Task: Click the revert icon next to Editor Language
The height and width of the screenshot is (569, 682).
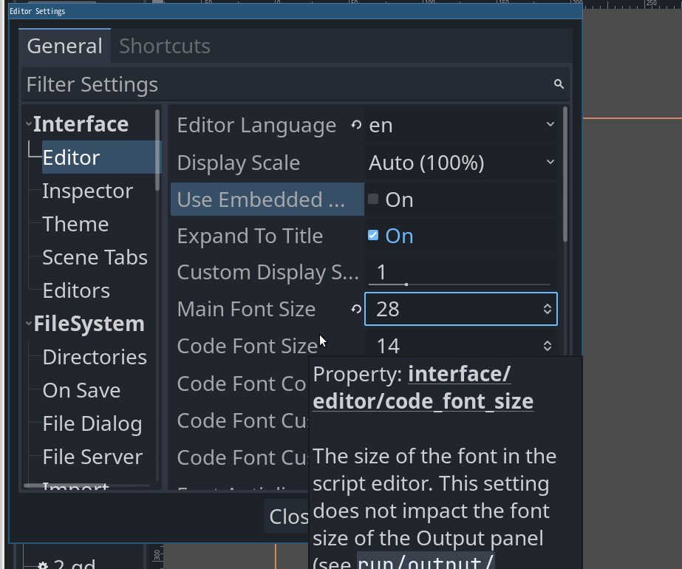Action: click(355, 125)
